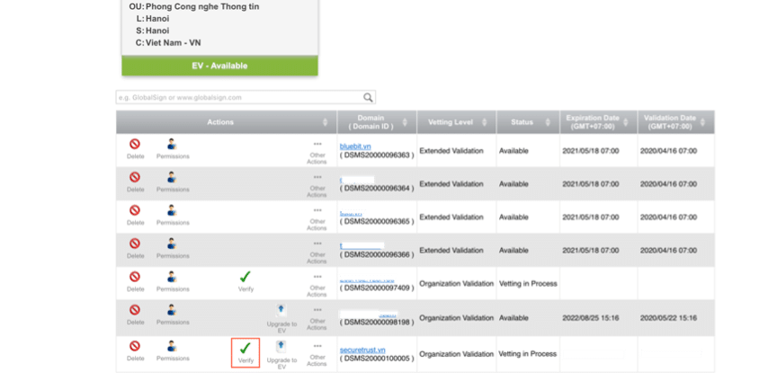Delete the bluebit.vn domain entry
The height and width of the screenshot is (381, 777).
(135, 147)
